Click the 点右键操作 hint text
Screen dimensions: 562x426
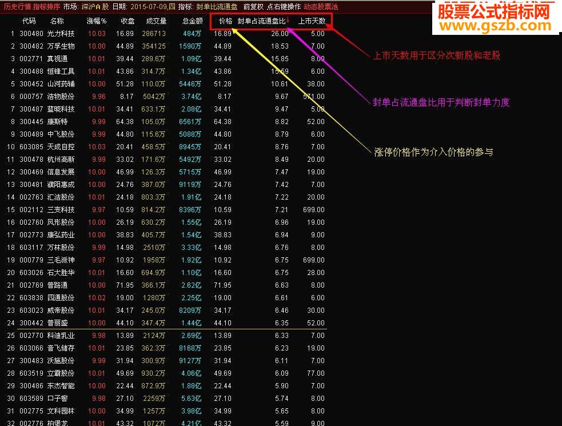pos(284,7)
